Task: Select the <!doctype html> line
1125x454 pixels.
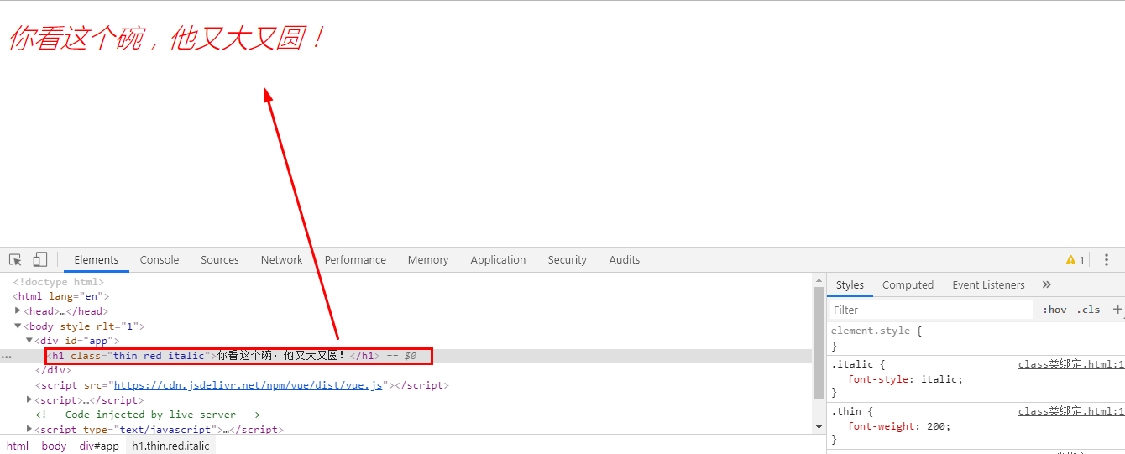Action: [x=58, y=282]
